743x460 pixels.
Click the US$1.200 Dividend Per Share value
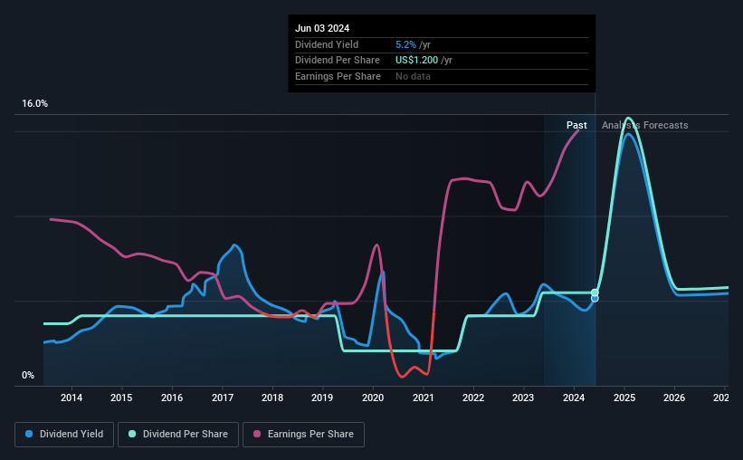[x=417, y=61]
